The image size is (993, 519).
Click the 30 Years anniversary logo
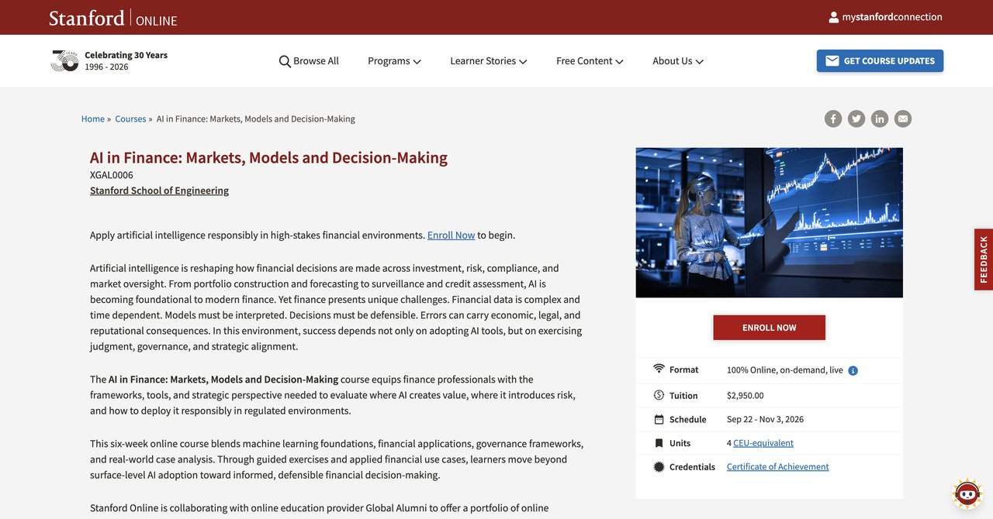point(64,60)
